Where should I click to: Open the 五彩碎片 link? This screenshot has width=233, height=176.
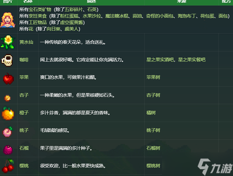coord(74,9)
